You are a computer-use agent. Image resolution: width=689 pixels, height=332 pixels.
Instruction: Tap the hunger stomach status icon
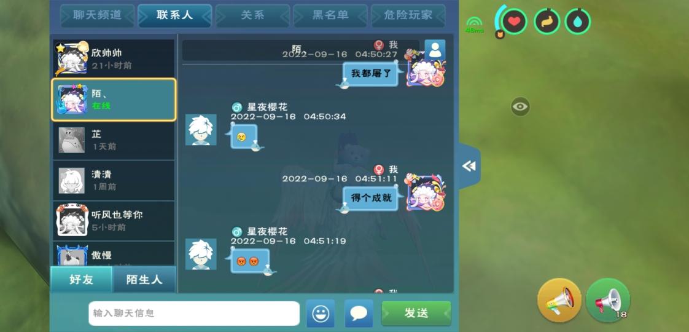547,21
